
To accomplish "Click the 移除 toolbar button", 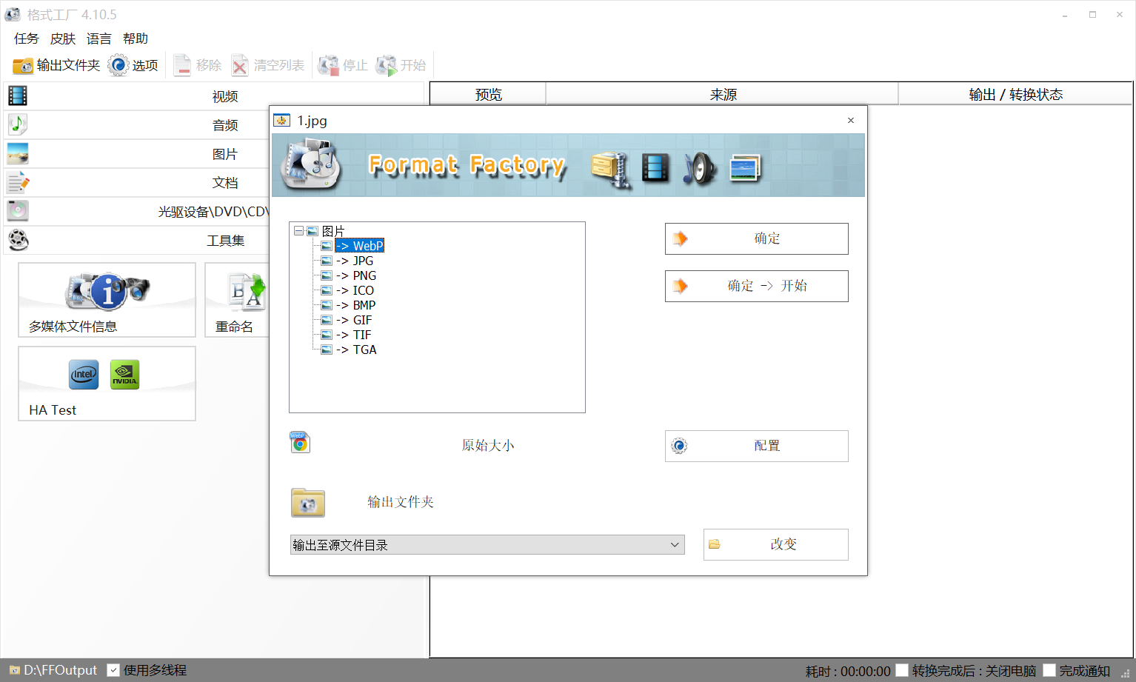I will click(x=198, y=65).
